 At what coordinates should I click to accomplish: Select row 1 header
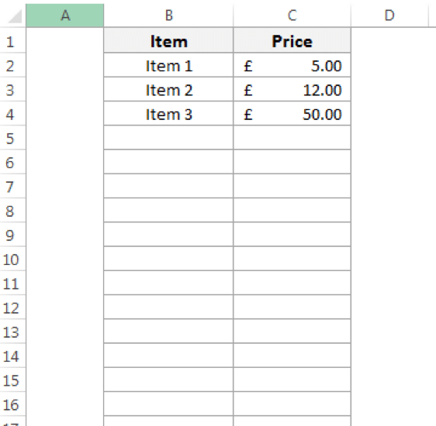tap(12, 40)
